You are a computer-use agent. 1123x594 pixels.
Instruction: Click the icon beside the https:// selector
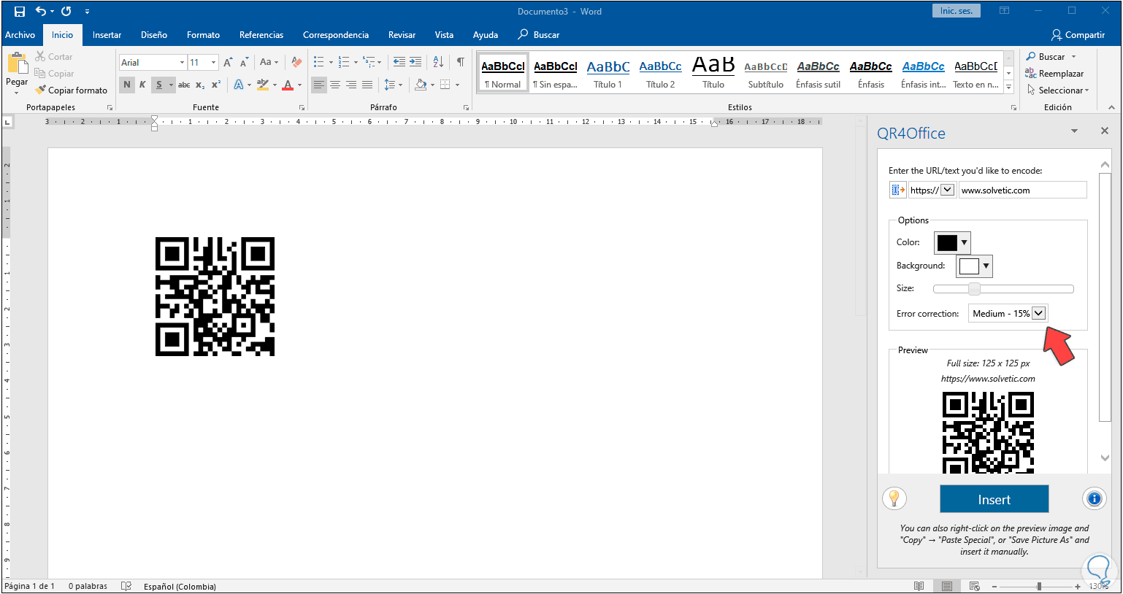897,190
